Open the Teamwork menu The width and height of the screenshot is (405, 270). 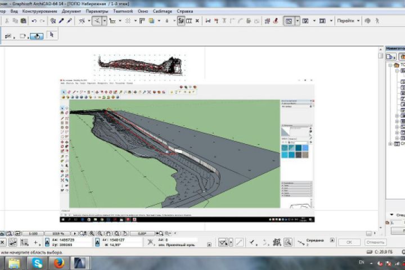click(x=123, y=11)
